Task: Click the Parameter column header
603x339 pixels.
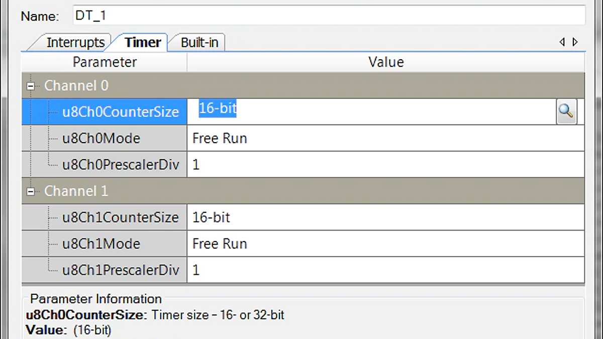Action: click(104, 62)
